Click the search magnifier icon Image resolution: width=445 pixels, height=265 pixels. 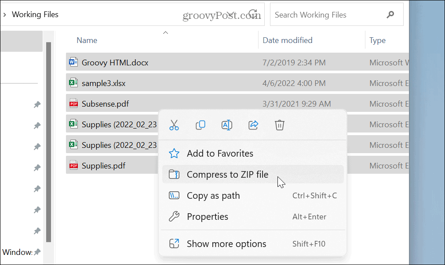(x=390, y=15)
